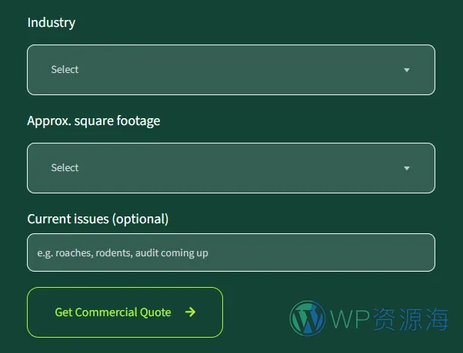
Task: Click the Get Commercial Quote button text
Action: point(113,312)
